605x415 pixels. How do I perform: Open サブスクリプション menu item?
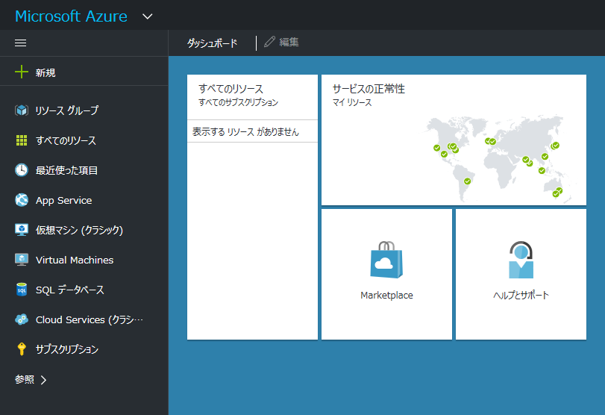click(x=67, y=349)
